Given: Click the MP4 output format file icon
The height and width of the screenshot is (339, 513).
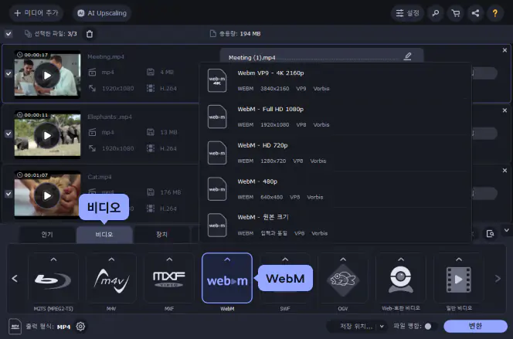Looking at the screenshot, I should coord(15,326).
